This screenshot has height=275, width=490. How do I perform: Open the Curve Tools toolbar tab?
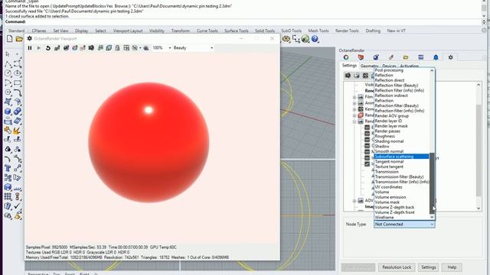click(x=207, y=31)
